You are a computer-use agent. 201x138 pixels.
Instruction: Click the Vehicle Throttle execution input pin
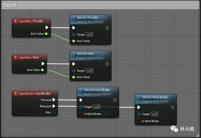74,28
